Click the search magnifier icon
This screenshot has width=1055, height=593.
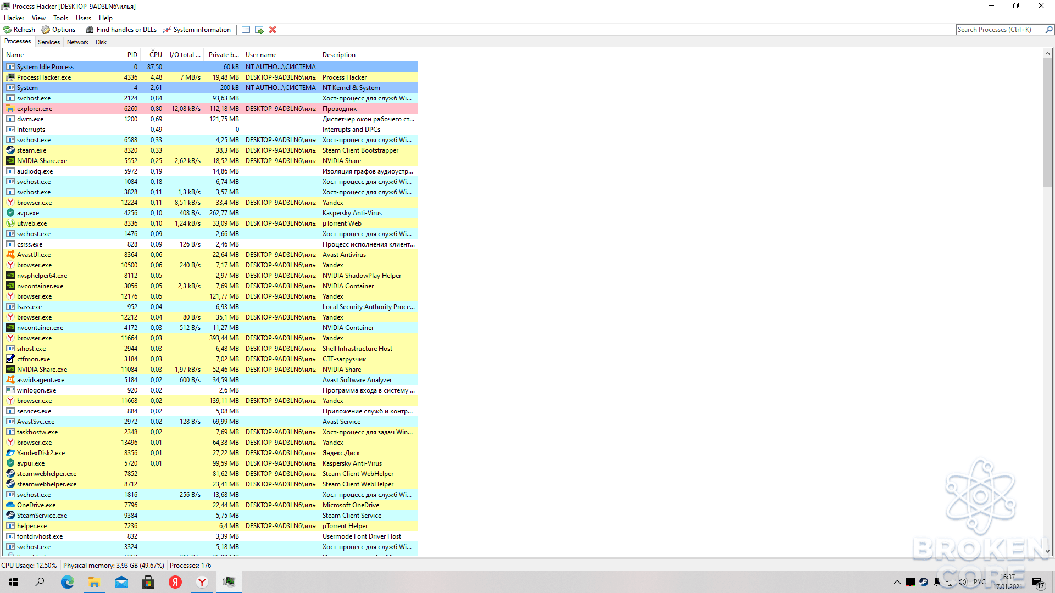coord(1049,30)
